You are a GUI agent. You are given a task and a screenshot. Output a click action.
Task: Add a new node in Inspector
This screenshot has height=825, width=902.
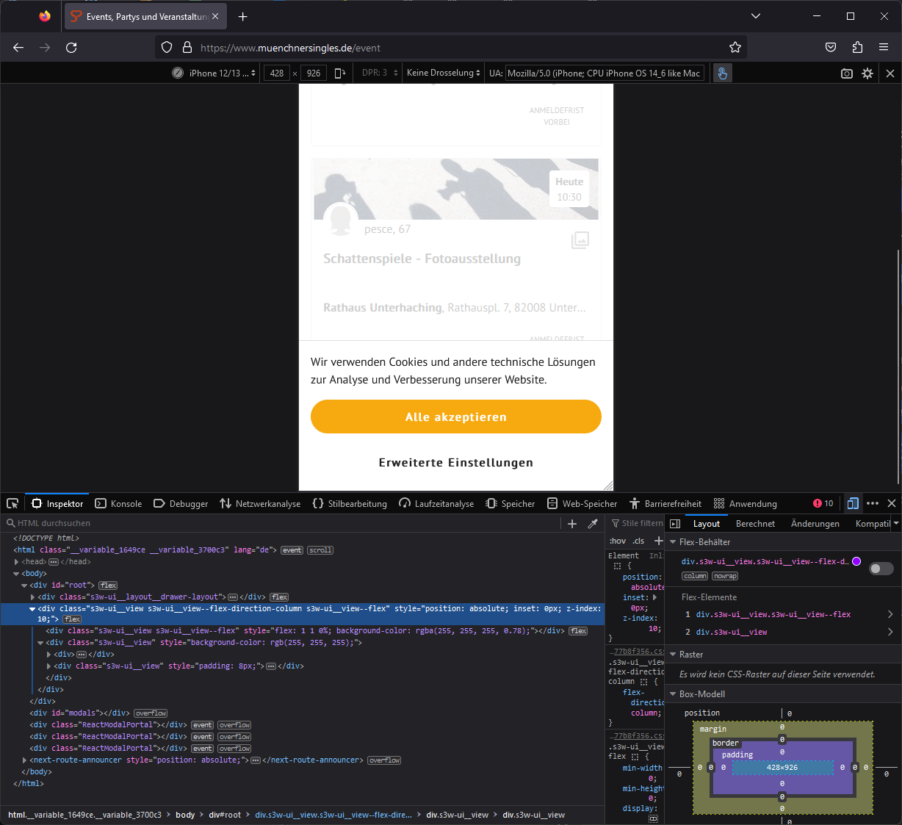pos(572,523)
